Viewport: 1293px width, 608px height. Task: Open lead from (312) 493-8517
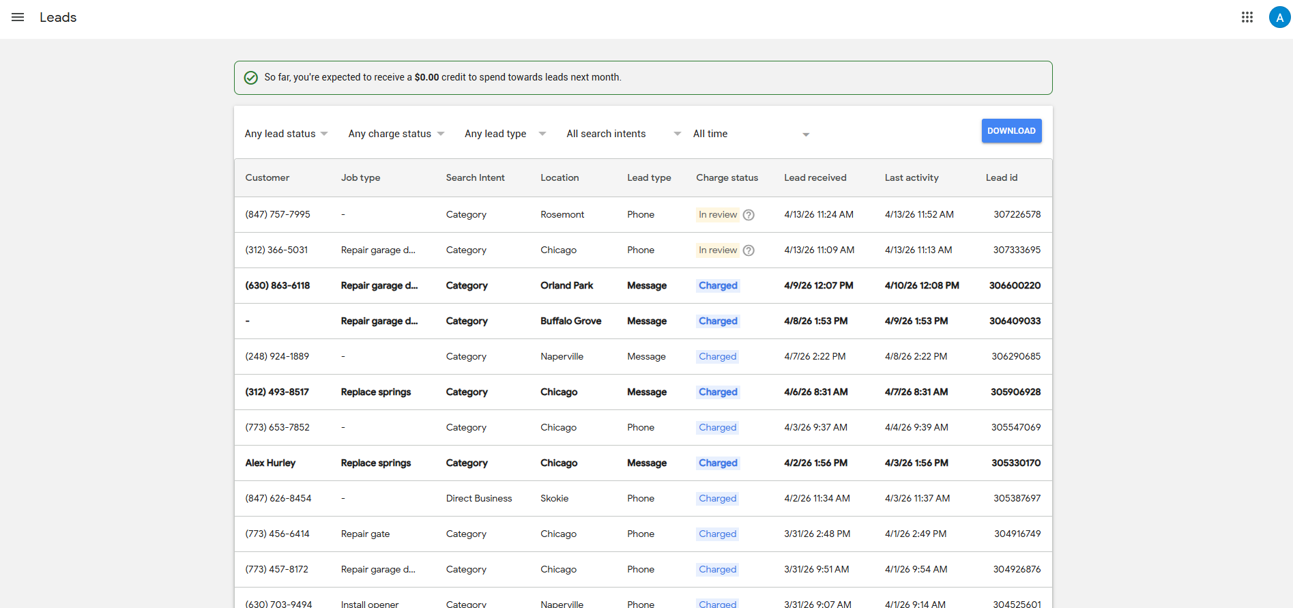(643, 392)
